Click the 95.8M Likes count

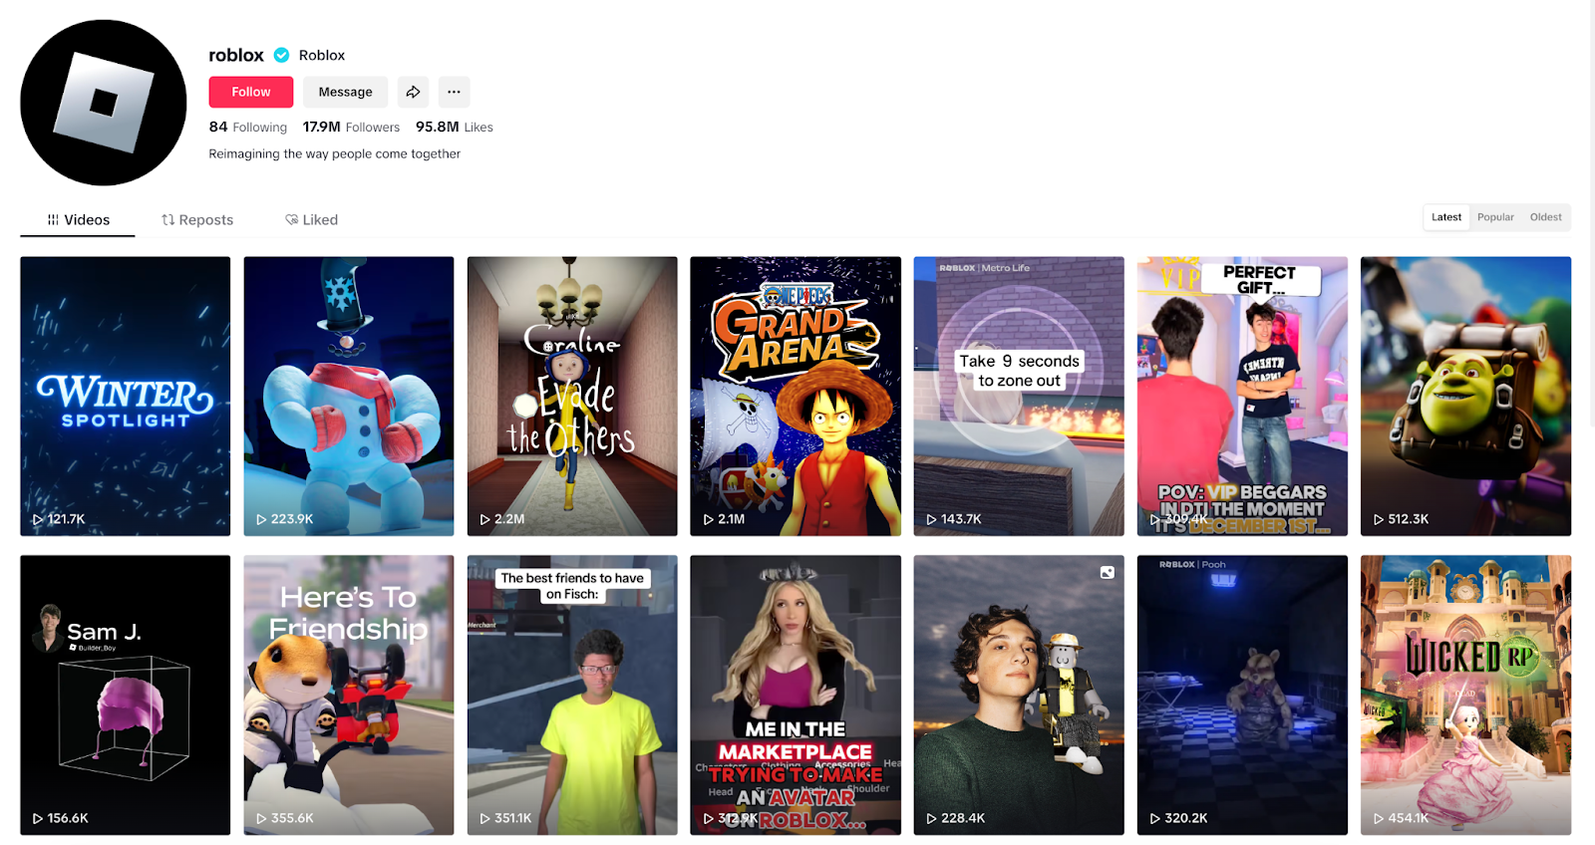click(455, 127)
